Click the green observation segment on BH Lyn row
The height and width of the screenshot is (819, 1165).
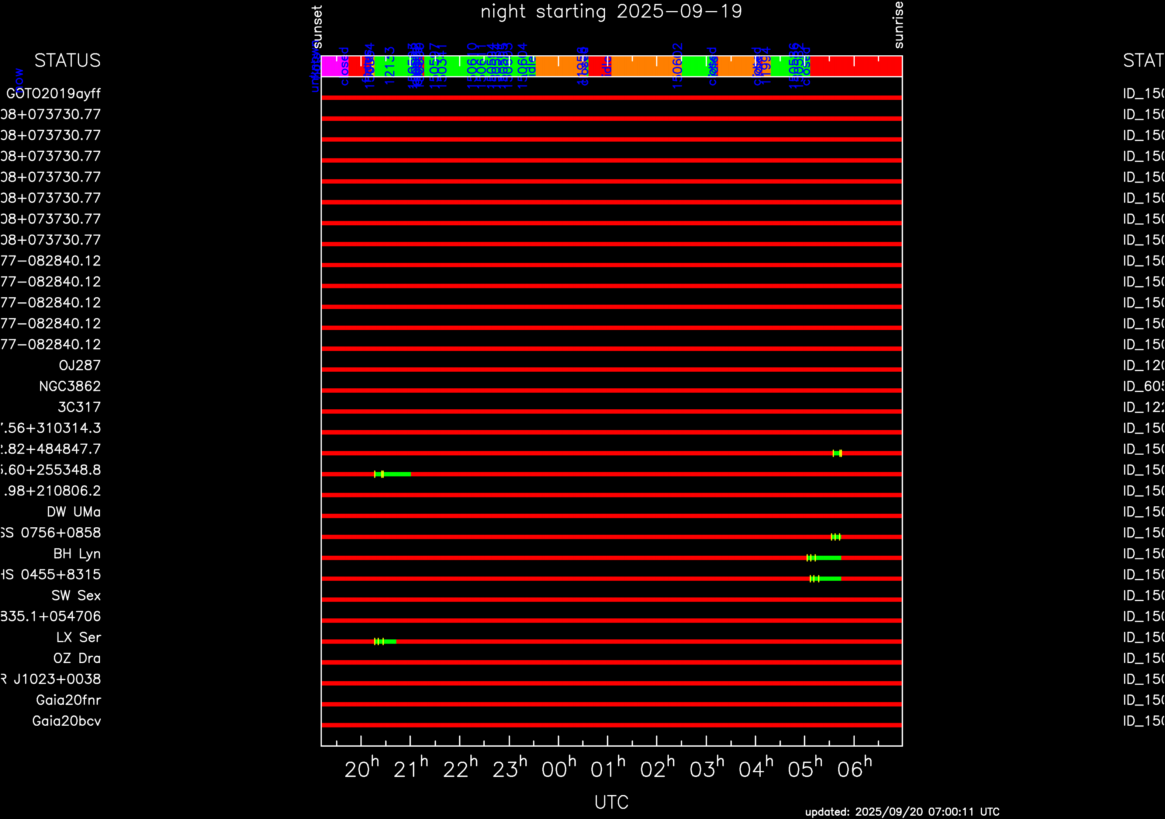(828, 558)
